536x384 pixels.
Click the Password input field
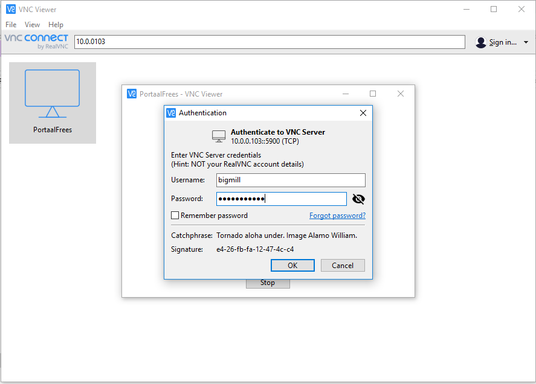tap(282, 199)
